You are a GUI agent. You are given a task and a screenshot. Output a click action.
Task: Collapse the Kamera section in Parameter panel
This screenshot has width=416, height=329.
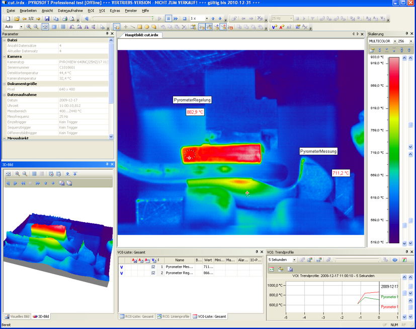(x=5, y=56)
